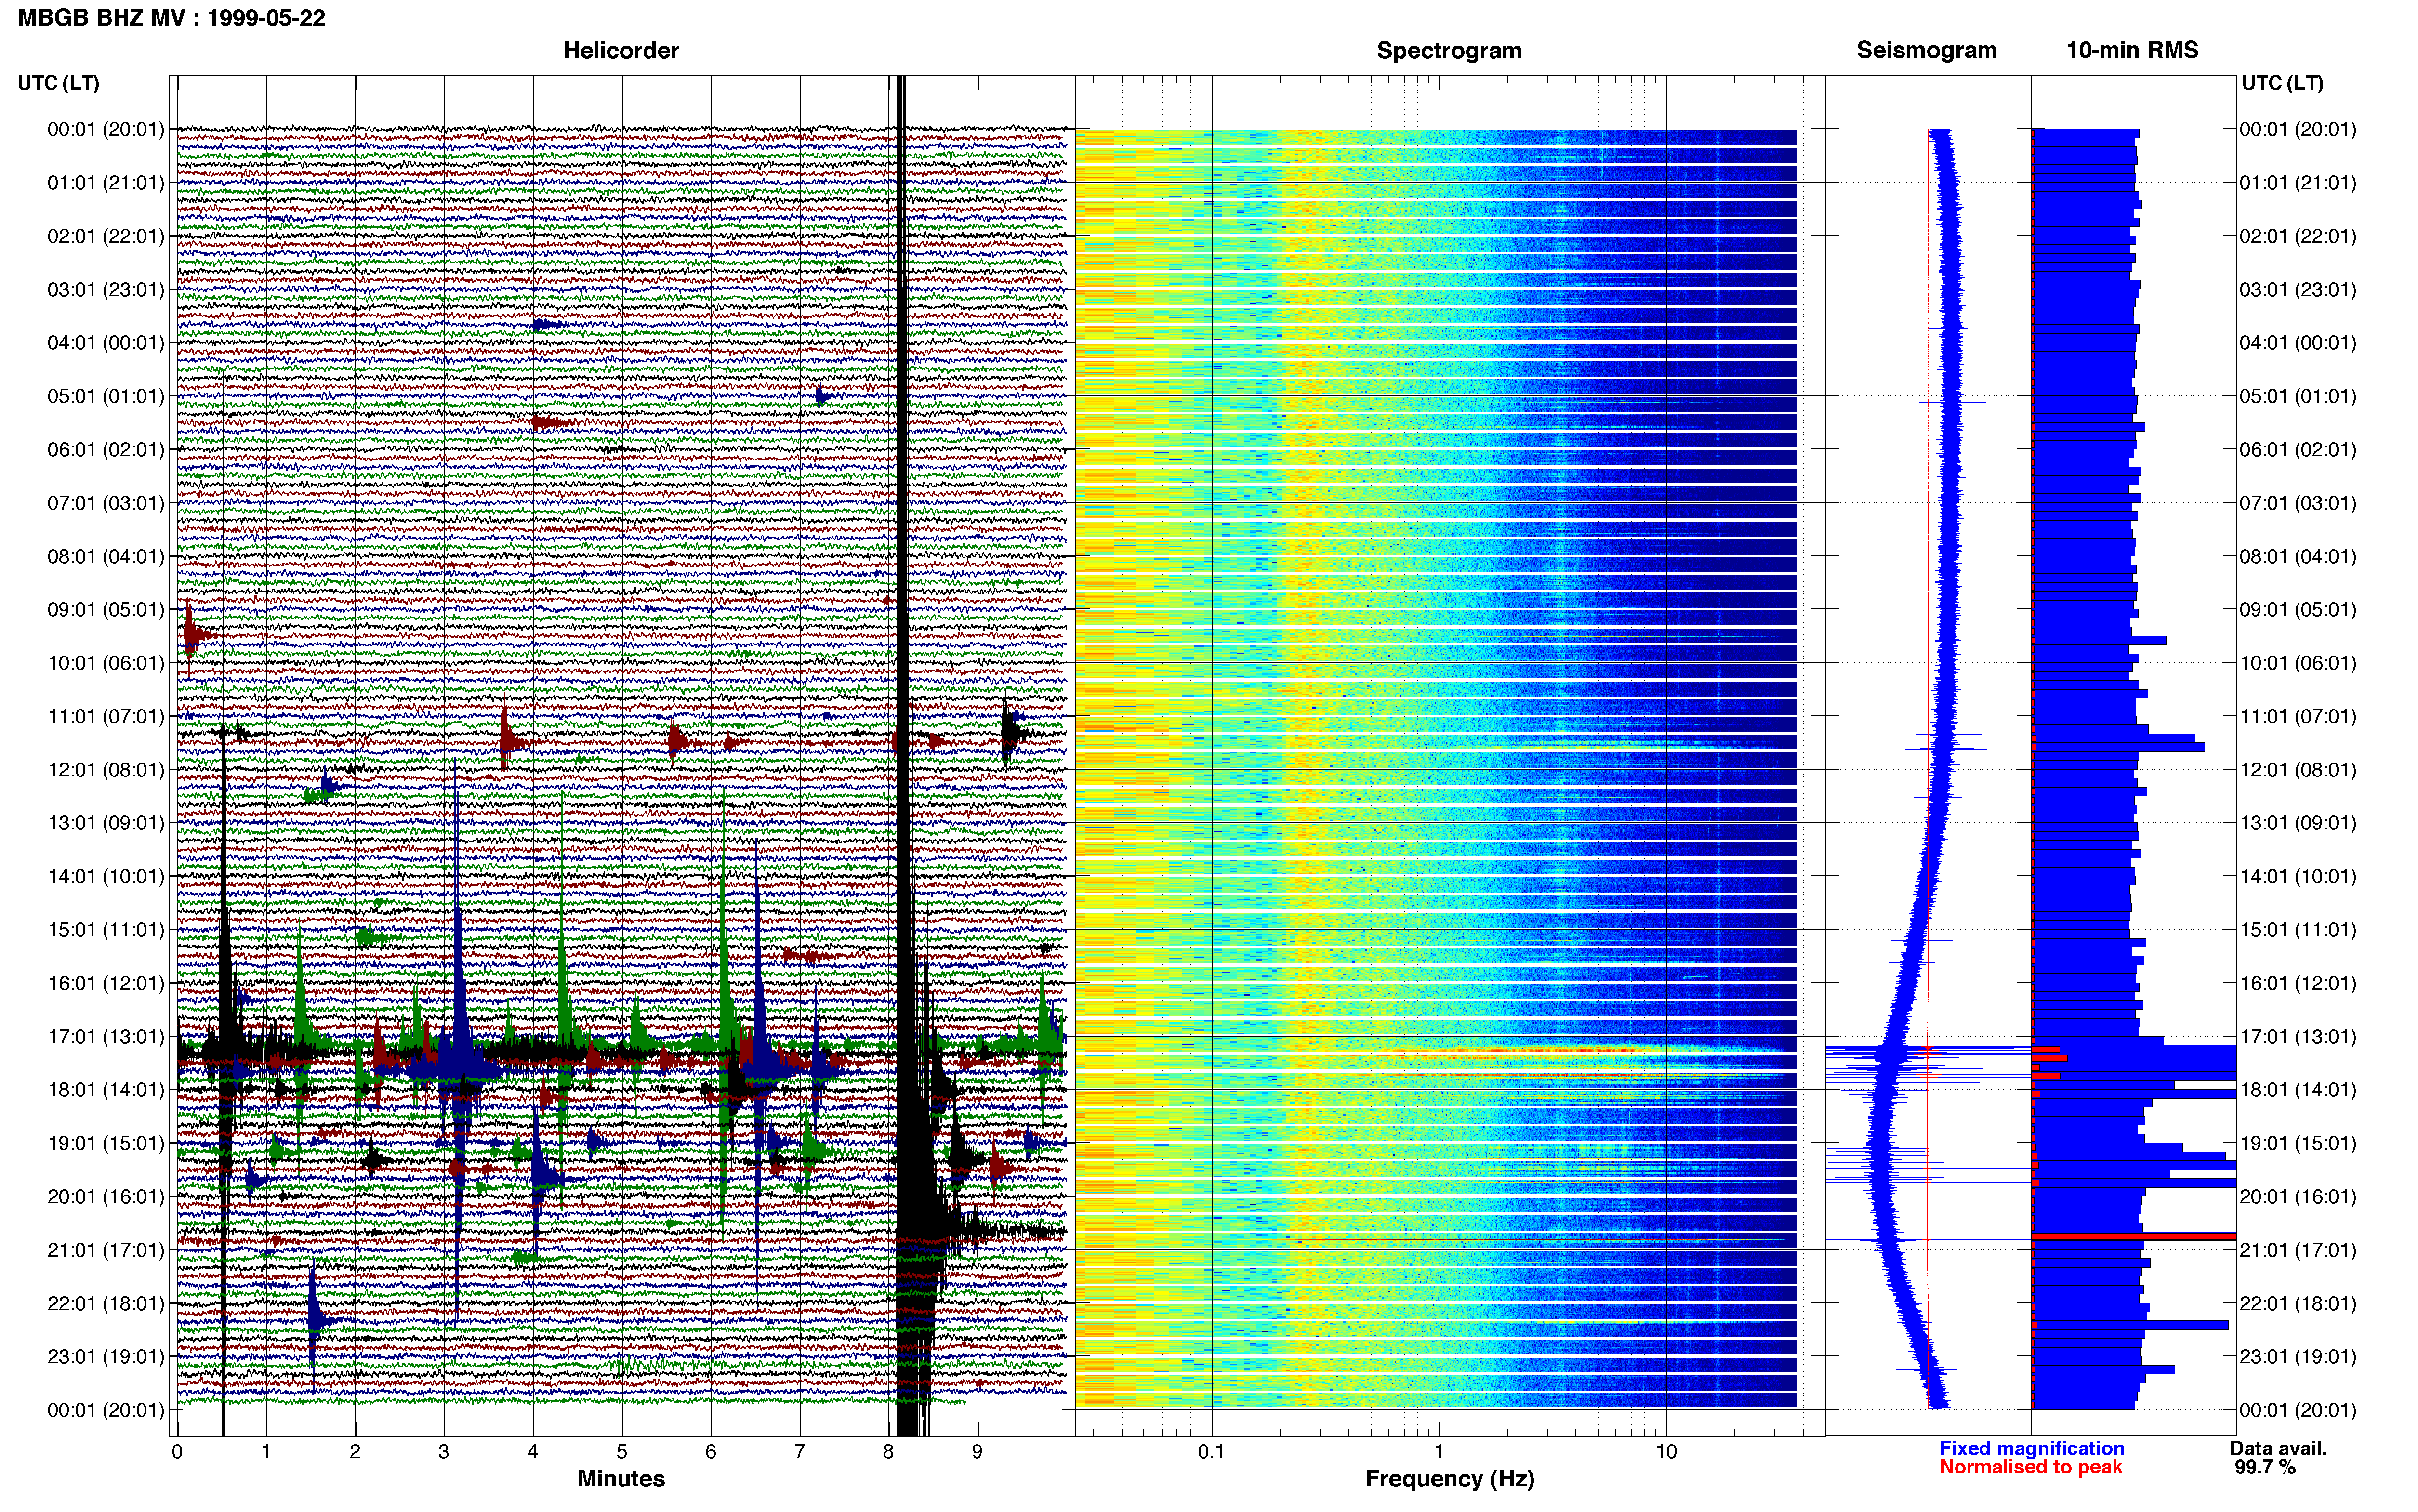Click the UTC (LT) label beside 10-min RMS
The height and width of the screenshot is (1512, 2418).
pos(2283,83)
